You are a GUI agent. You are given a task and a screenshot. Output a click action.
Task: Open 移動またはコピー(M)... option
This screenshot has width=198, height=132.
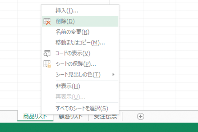click(x=80, y=43)
